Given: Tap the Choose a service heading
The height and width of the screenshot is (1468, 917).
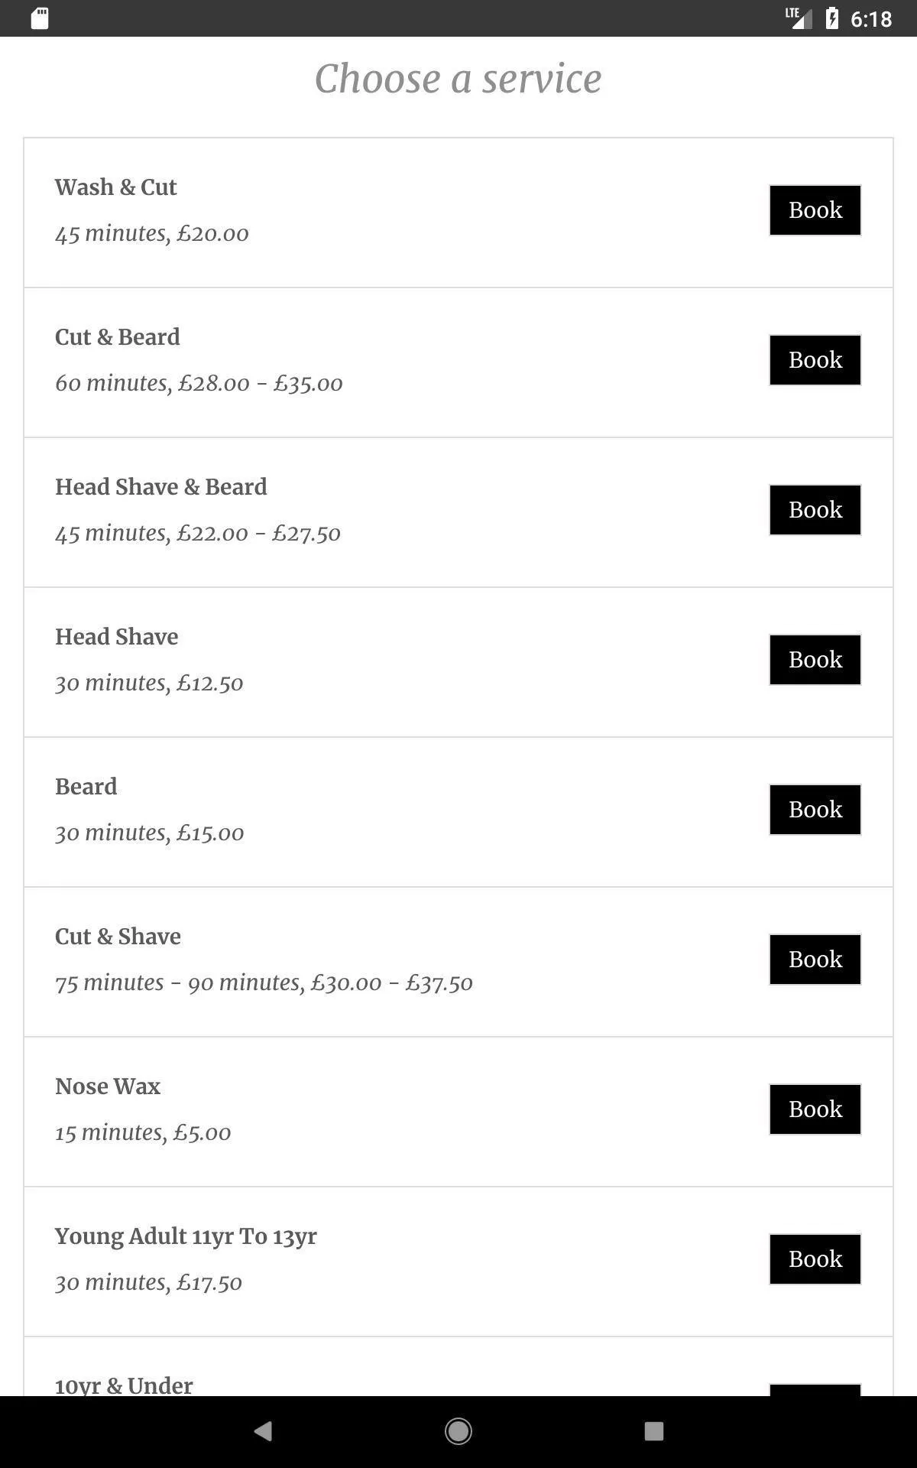Looking at the screenshot, I should click(458, 79).
